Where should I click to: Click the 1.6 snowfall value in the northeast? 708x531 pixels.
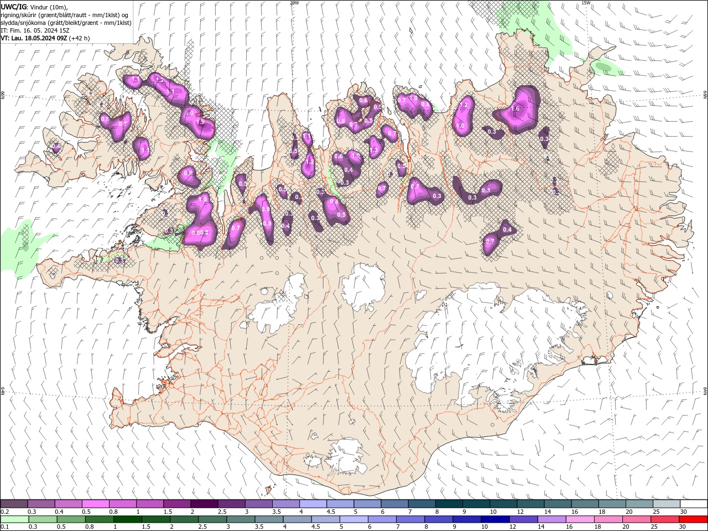pyautogui.click(x=516, y=109)
